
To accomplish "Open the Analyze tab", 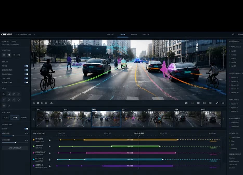I will click(146, 35).
